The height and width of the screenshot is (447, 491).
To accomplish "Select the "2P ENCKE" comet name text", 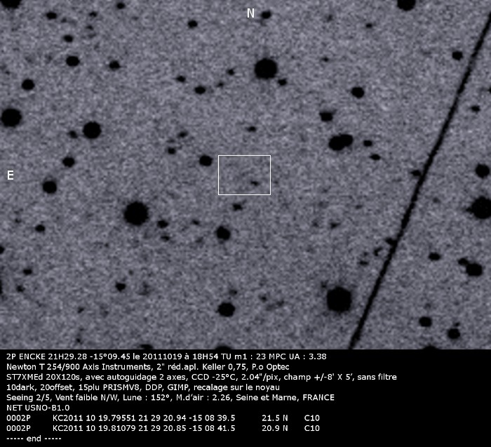I will pyautogui.click(x=27, y=356).
